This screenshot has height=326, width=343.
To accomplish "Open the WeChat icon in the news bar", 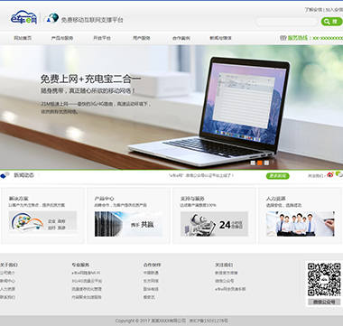I will pos(339,174).
